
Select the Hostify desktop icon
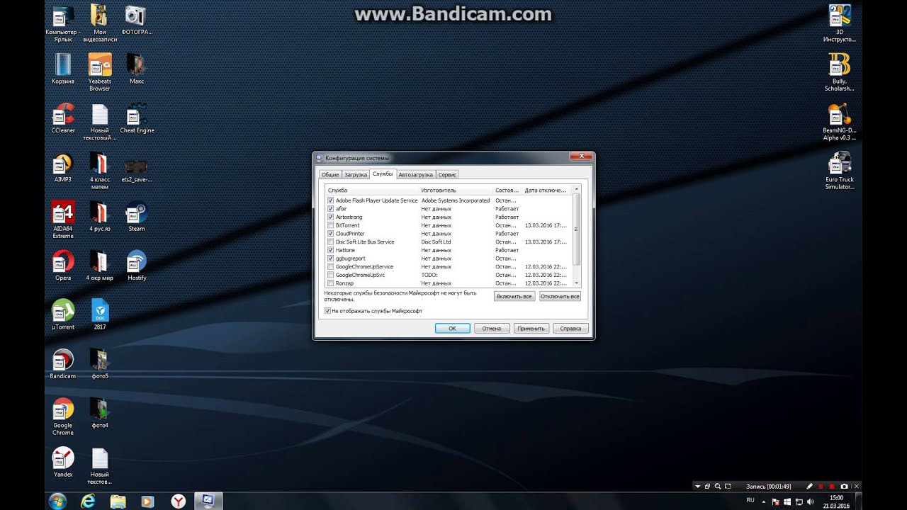(137, 266)
